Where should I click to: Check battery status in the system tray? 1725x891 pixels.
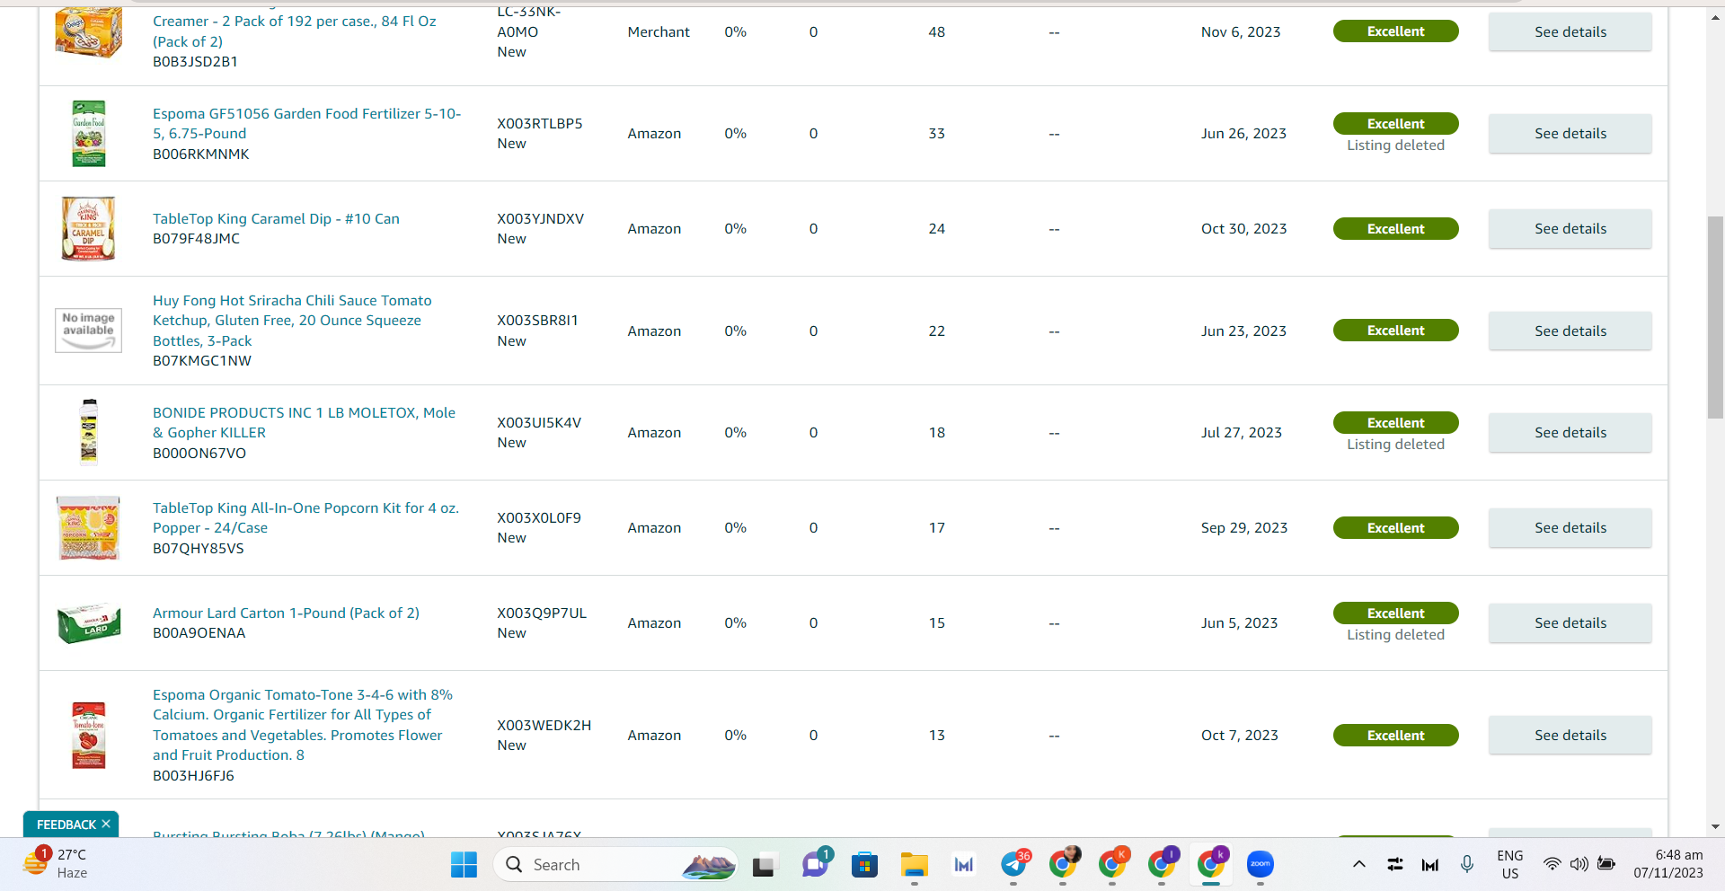pyautogui.click(x=1606, y=864)
